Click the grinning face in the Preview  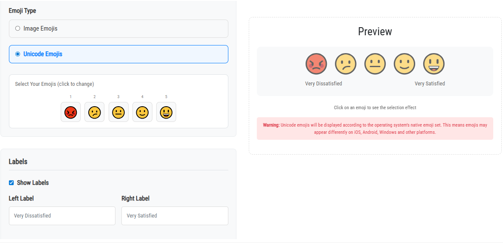tap(433, 64)
